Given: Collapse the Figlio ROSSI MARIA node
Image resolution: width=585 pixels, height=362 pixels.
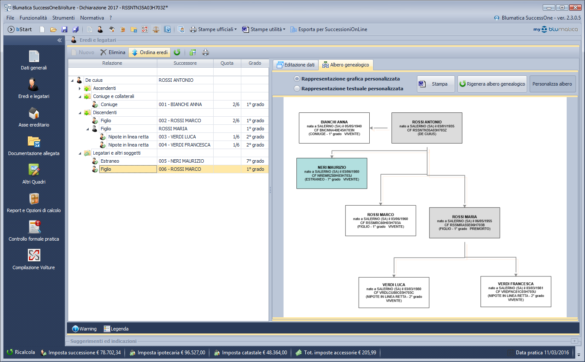Looking at the screenshot, I should (x=88, y=129).
